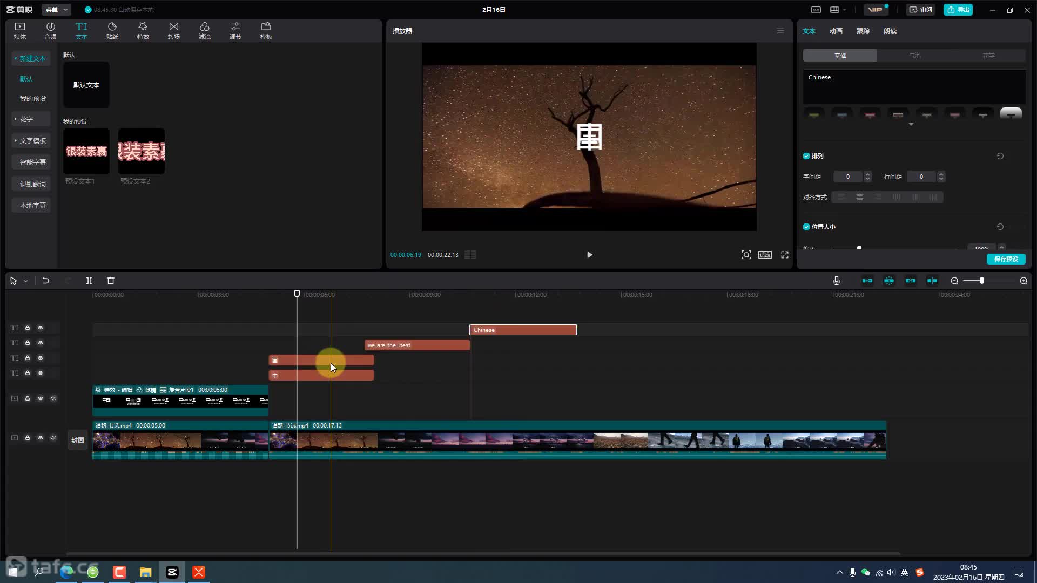Select the 花字 sub-tab in properties
The image size is (1037, 583).
click(x=988, y=56)
